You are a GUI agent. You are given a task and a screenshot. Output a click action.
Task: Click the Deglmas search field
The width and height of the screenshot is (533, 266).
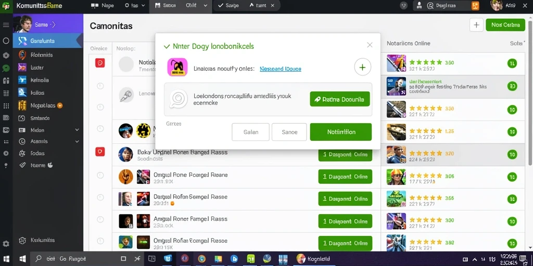(x=446, y=5)
